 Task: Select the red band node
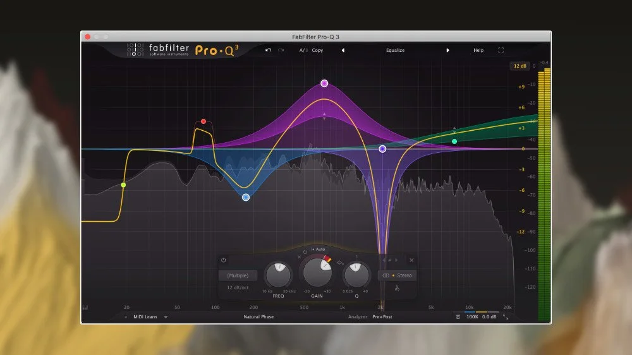point(204,121)
